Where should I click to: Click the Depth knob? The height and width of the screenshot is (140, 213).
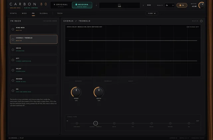[x=99, y=92]
